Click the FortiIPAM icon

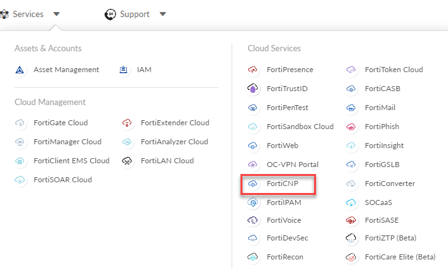coord(253,202)
